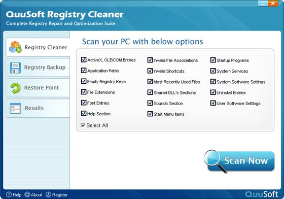Click the Registry Cleaner boxes icon

[15, 47]
